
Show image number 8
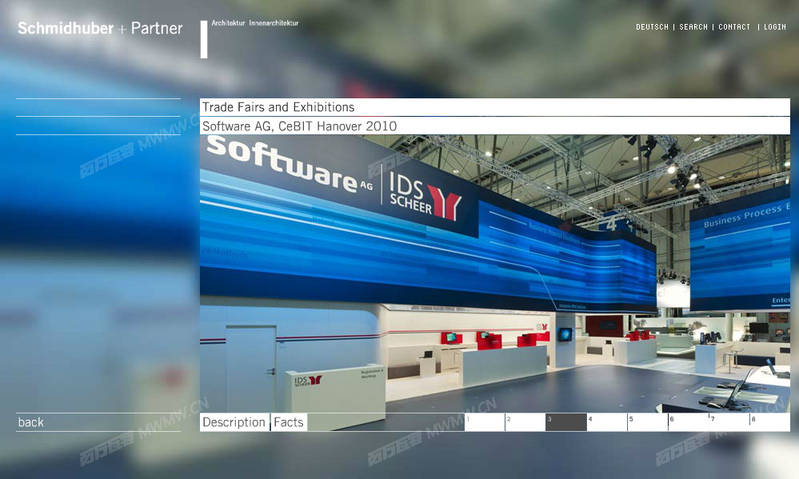(x=770, y=422)
